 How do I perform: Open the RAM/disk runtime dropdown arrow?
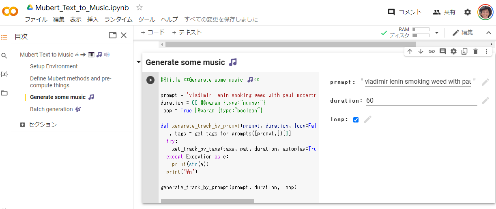pyautogui.click(x=437, y=33)
